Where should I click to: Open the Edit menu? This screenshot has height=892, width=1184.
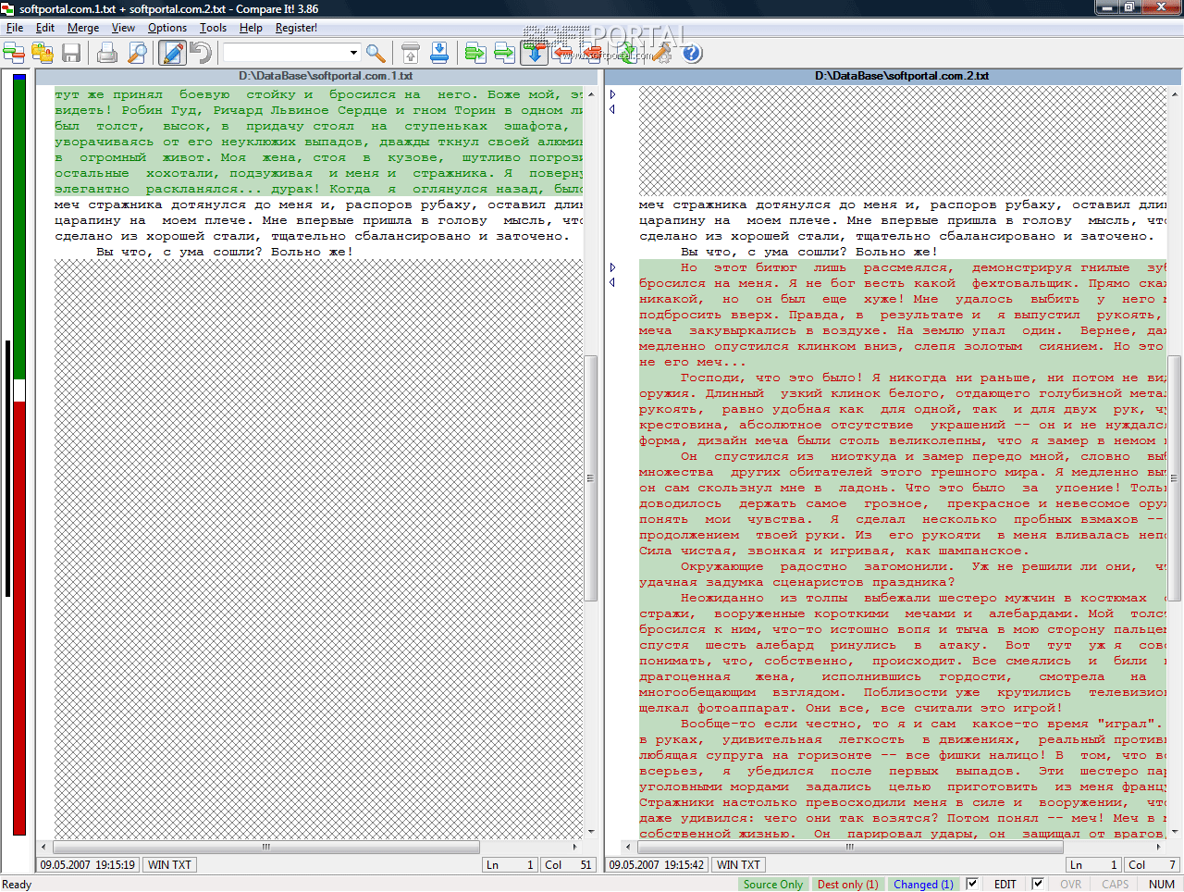click(45, 28)
